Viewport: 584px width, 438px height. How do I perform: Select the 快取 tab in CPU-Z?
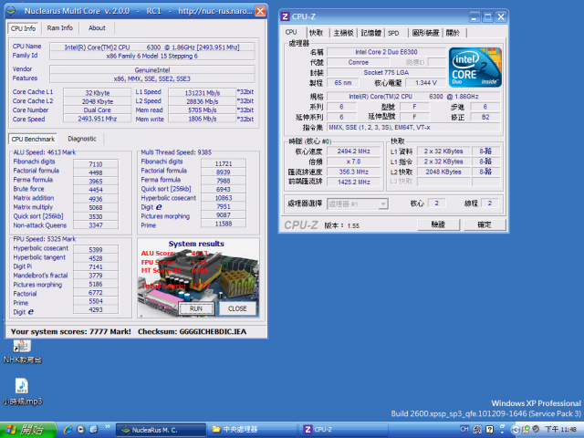(x=317, y=33)
